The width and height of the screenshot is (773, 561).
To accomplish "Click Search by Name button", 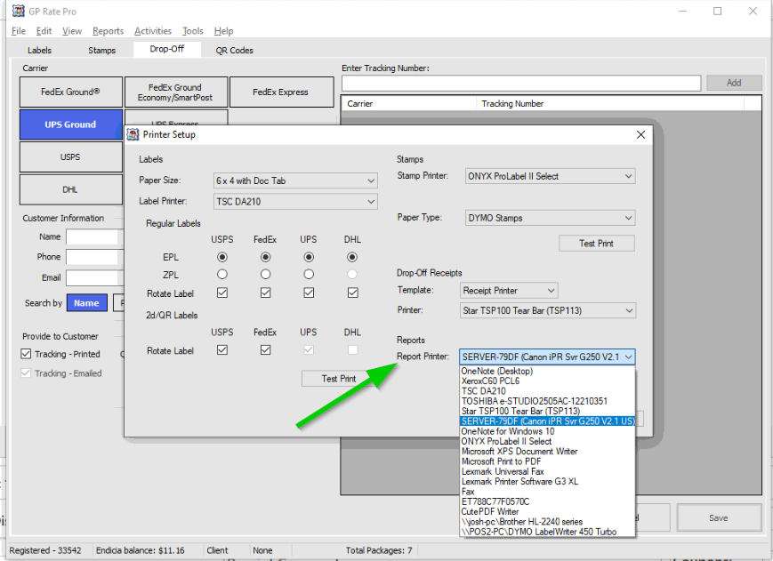I will click(x=86, y=303).
